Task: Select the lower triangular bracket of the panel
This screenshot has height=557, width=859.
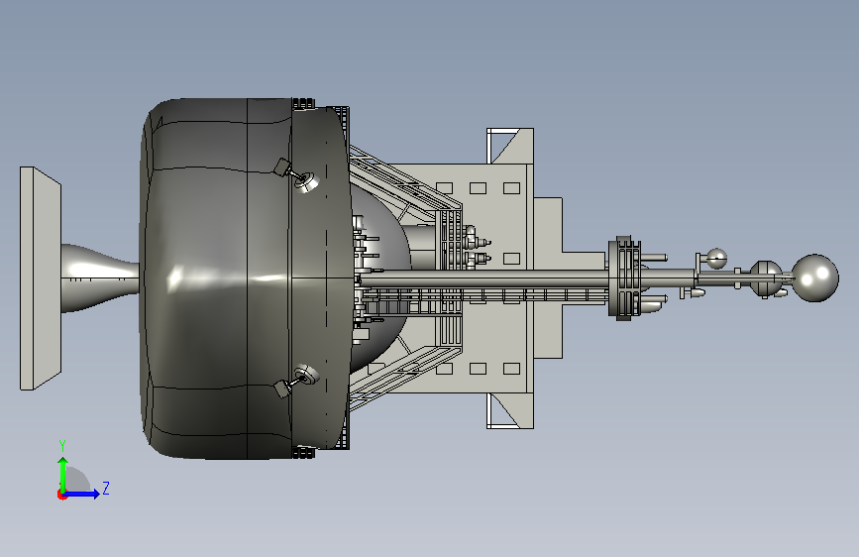Action: click(510, 410)
